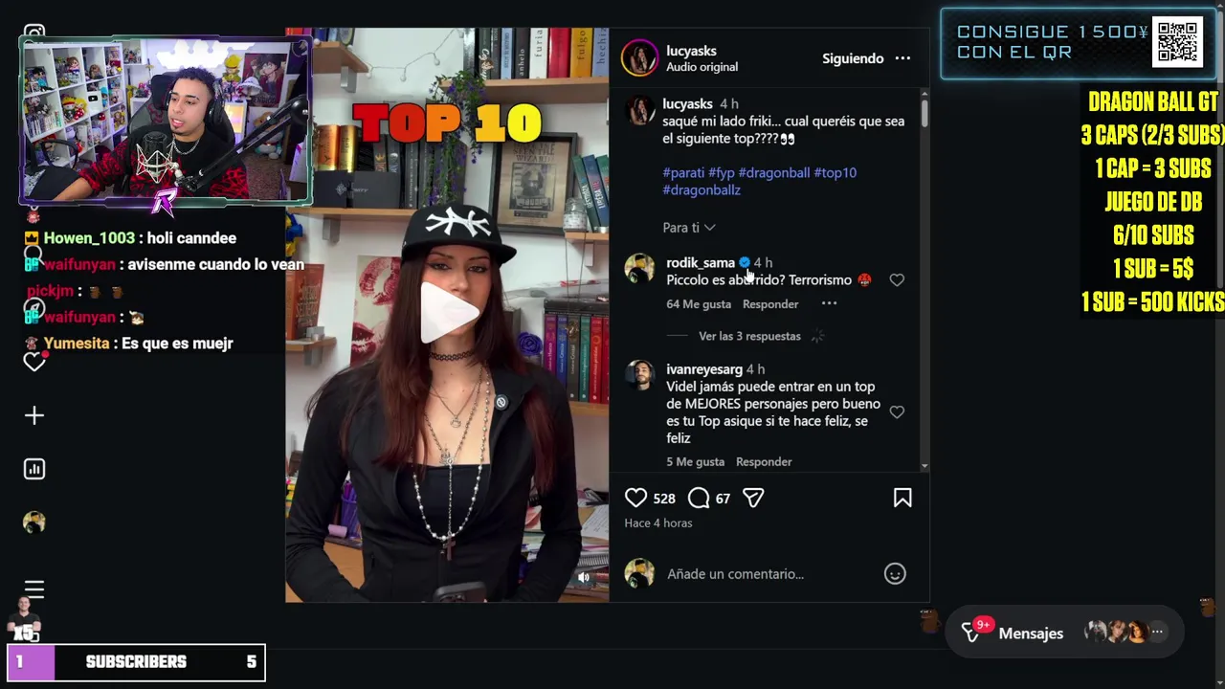1225x689 pixels.
Task: Reply to rodik_sama's comment
Action: point(770,304)
